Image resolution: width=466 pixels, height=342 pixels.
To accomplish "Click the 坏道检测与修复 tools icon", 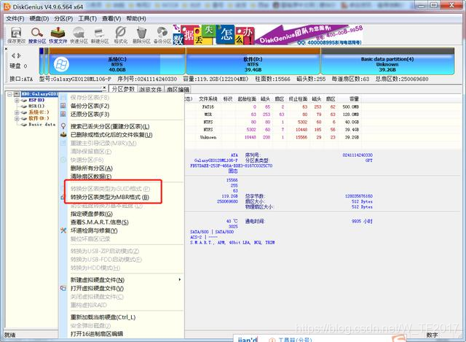I will click(x=63, y=230).
